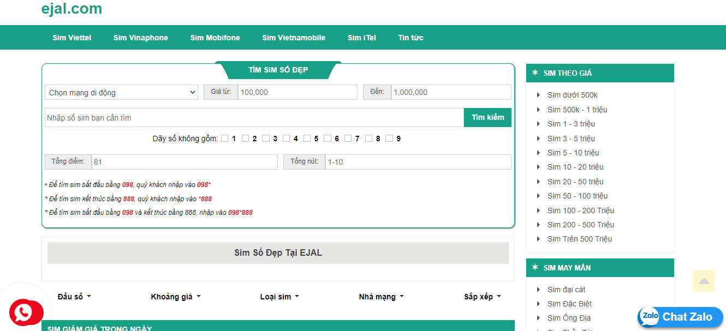726x331 pixels.
Task: Expand the Đầu số filter dropdown
Action: (74, 297)
